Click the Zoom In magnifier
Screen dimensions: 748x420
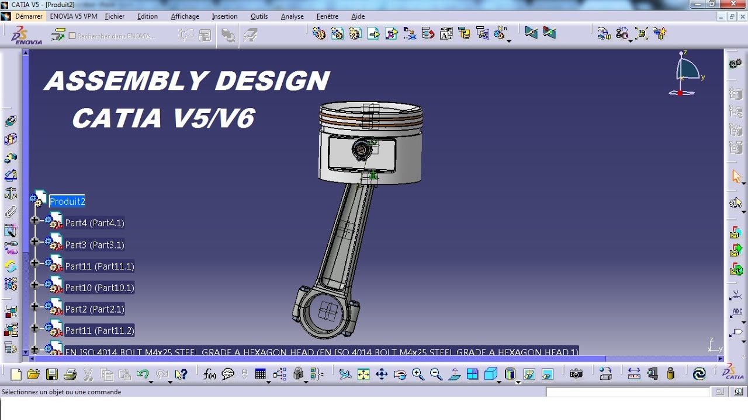(418, 374)
